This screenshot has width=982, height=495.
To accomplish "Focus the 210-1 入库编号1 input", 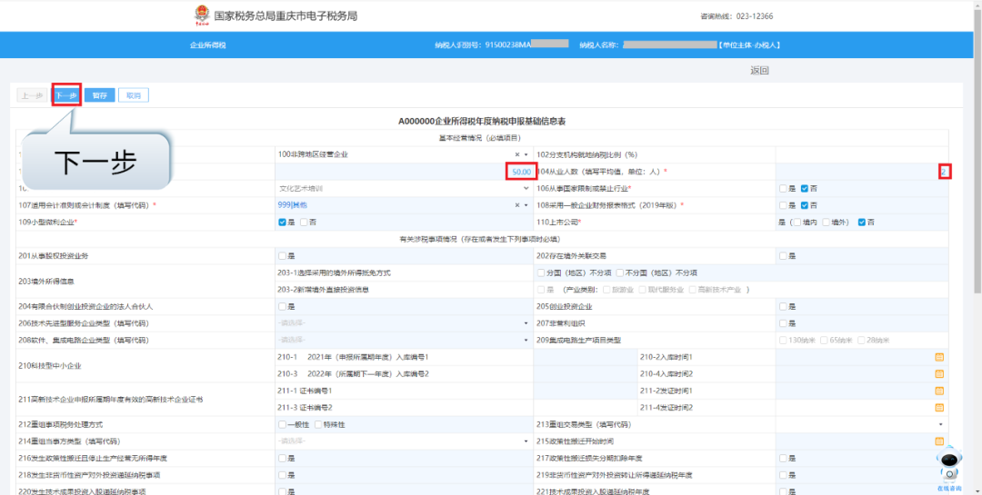I will click(x=585, y=357).
